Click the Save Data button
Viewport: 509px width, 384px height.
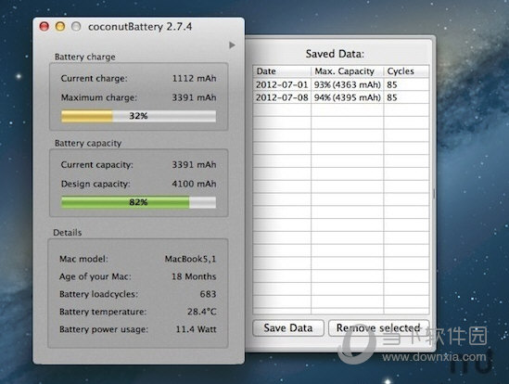pyautogui.click(x=288, y=327)
